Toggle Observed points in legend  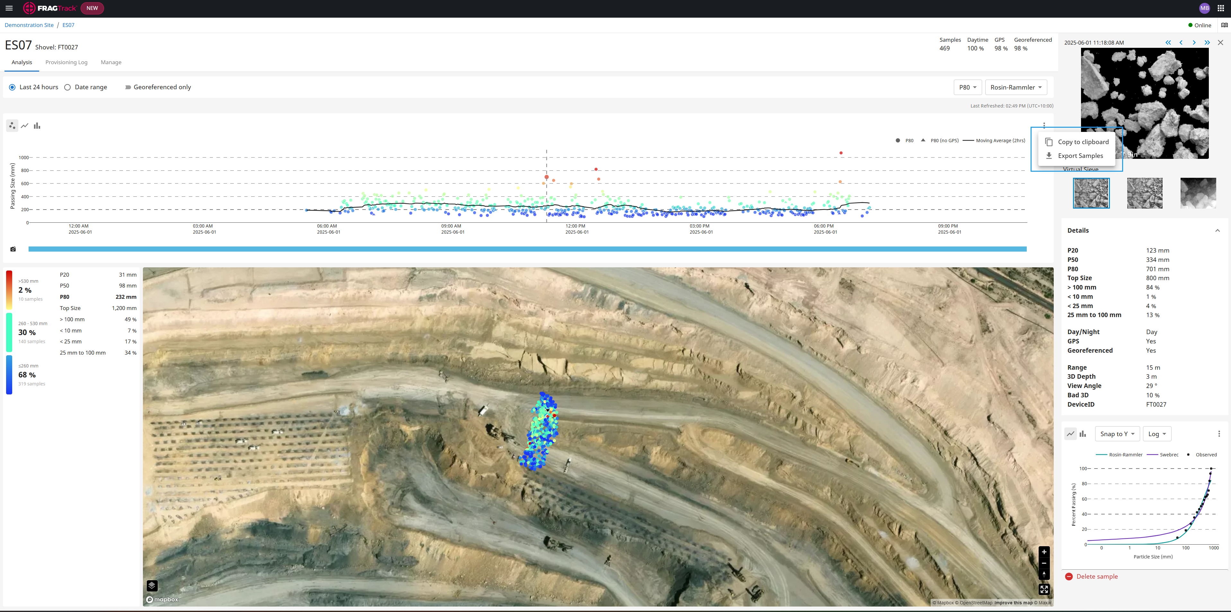pyautogui.click(x=1201, y=455)
